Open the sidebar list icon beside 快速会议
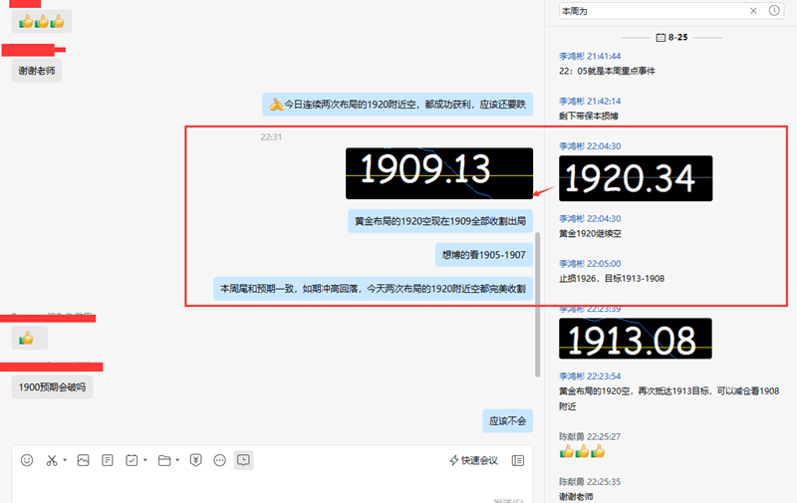The image size is (797, 503). coord(518,460)
